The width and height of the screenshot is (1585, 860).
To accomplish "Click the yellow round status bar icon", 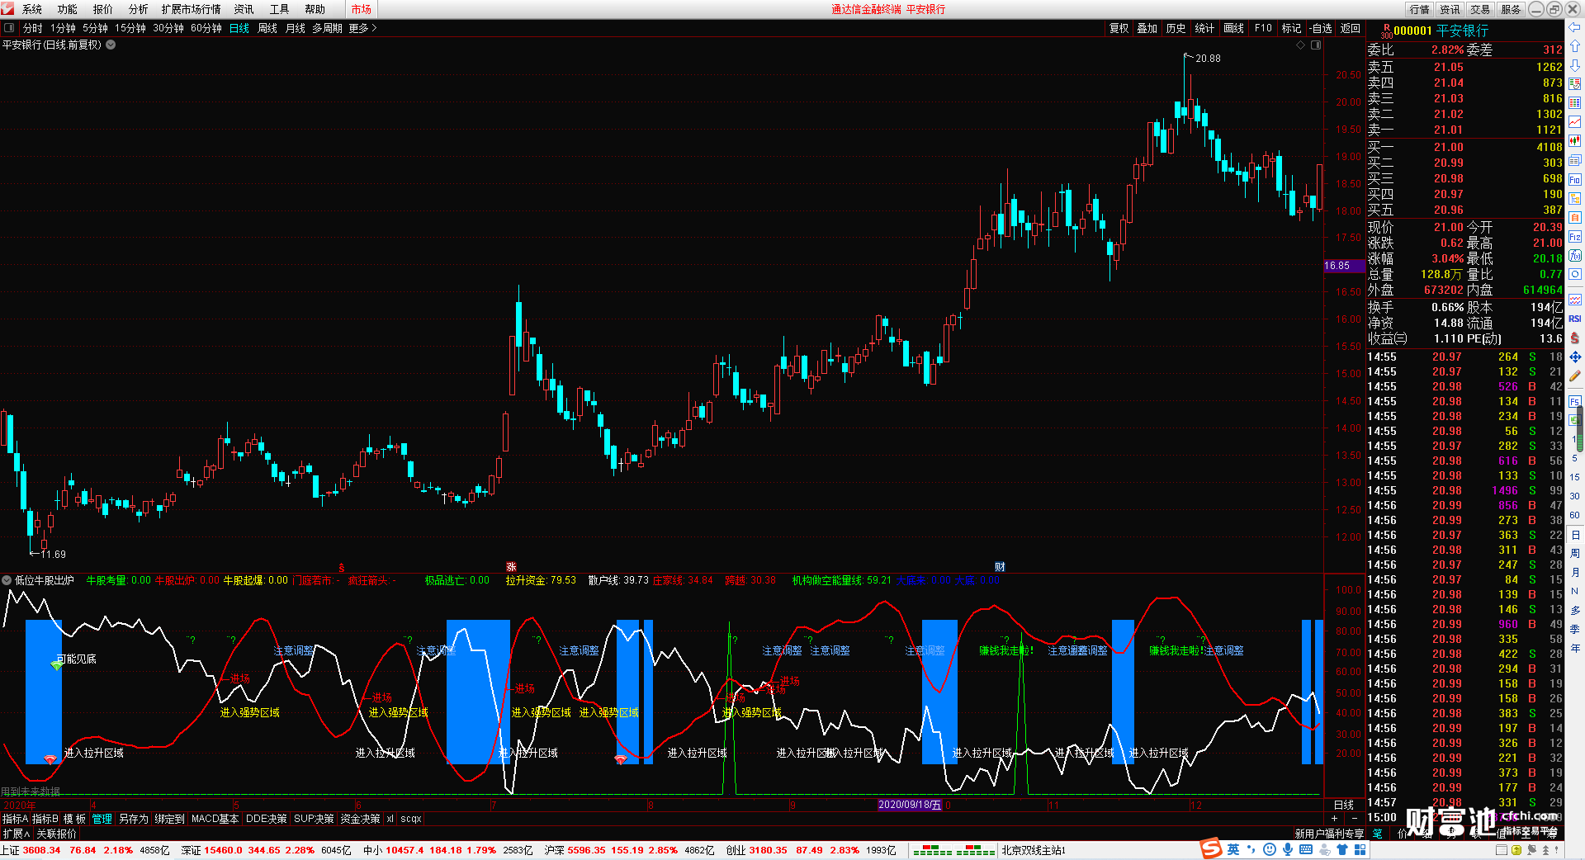I will [1516, 850].
